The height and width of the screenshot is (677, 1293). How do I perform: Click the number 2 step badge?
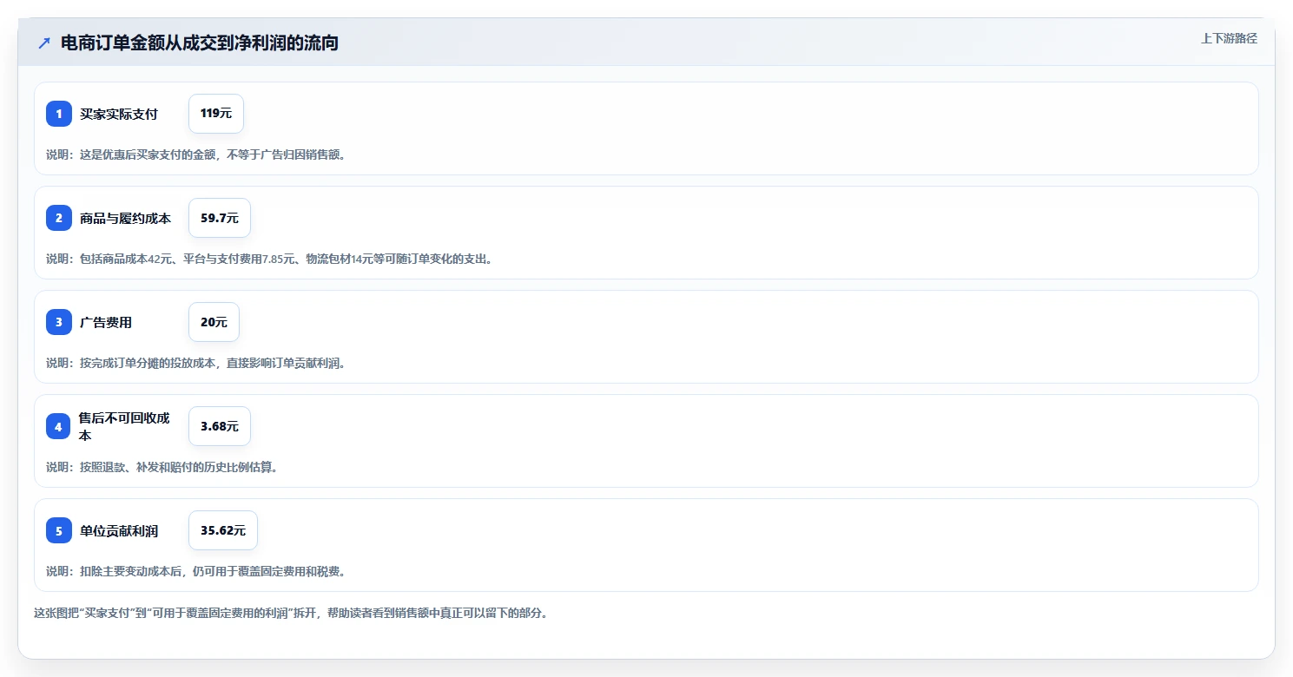[59, 218]
